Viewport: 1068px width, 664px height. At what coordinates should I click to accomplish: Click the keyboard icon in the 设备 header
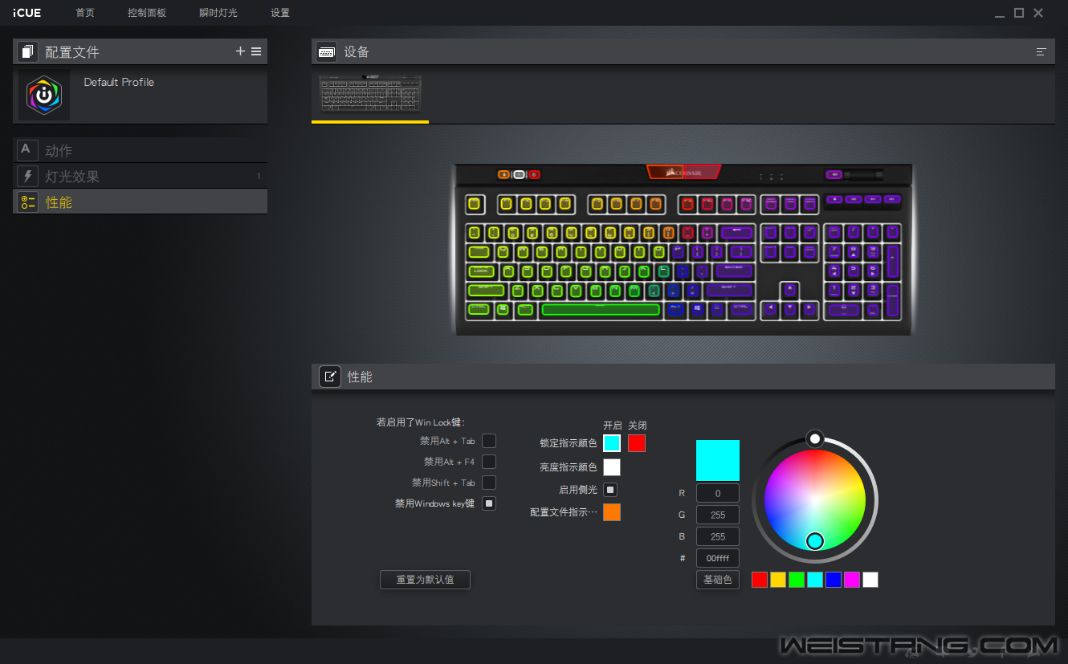pos(326,51)
